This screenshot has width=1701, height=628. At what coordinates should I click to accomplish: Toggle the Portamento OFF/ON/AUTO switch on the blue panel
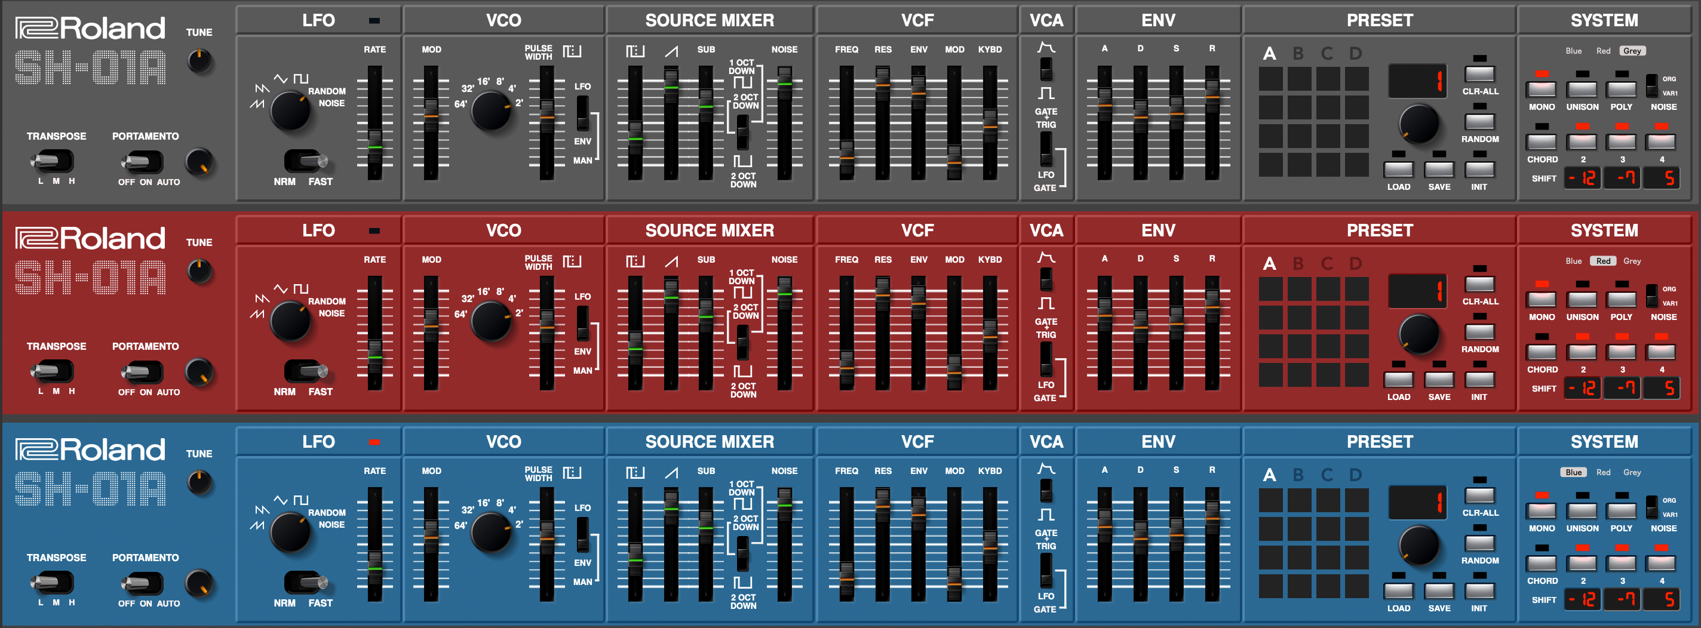142,583
